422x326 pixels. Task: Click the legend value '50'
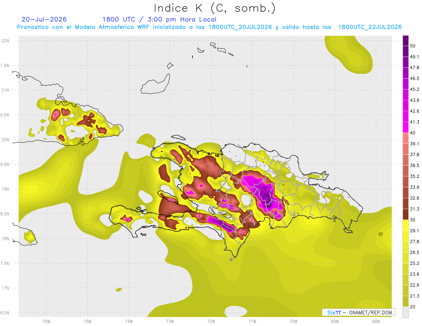tap(414, 46)
